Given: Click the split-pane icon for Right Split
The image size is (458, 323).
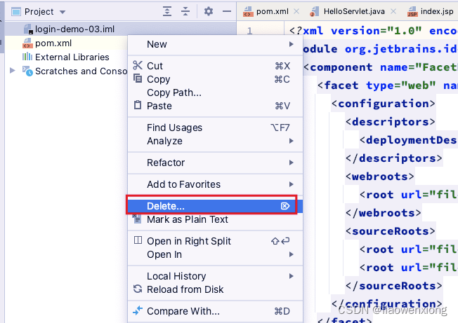Looking at the screenshot, I should tap(138, 240).
